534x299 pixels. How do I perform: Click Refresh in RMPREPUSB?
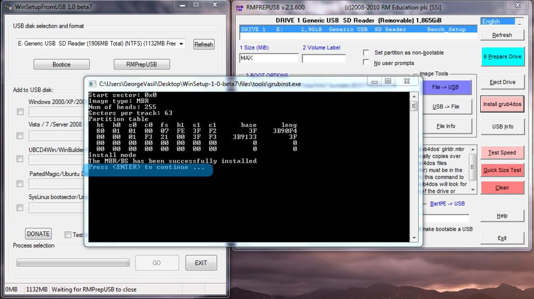[x=502, y=35]
